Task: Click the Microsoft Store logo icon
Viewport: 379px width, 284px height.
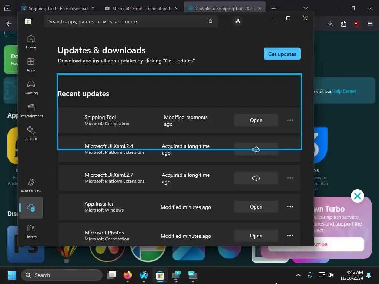Action: click(28, 21)
